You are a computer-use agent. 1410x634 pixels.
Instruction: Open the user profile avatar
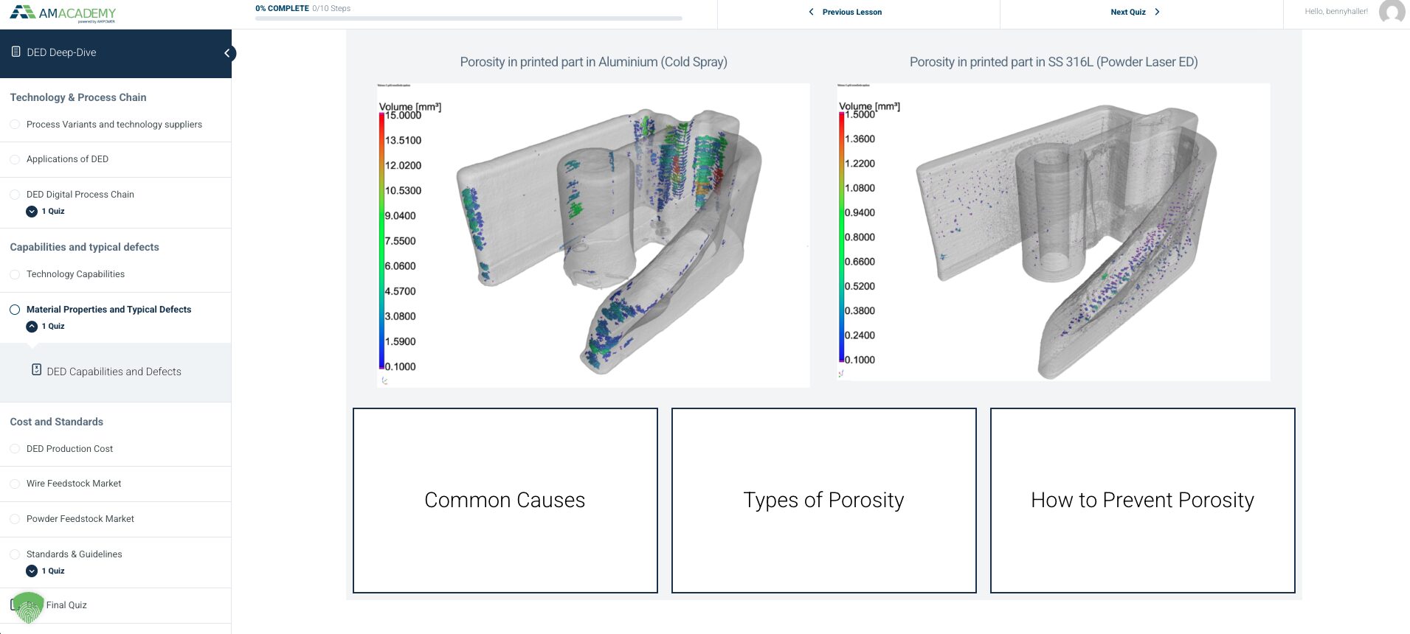1392,12
